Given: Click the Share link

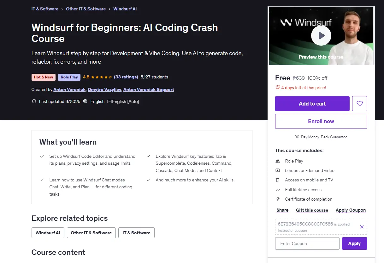Looking at the screenshot, I should (282, 210).
